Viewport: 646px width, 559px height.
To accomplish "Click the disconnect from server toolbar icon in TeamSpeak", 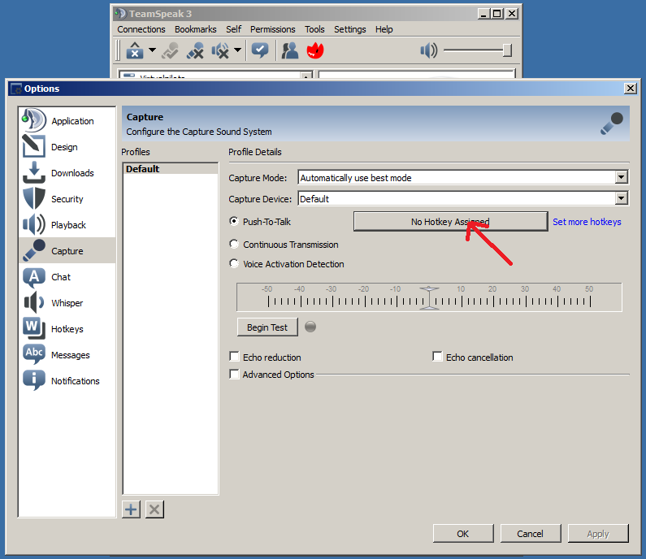I will point(135,50).
